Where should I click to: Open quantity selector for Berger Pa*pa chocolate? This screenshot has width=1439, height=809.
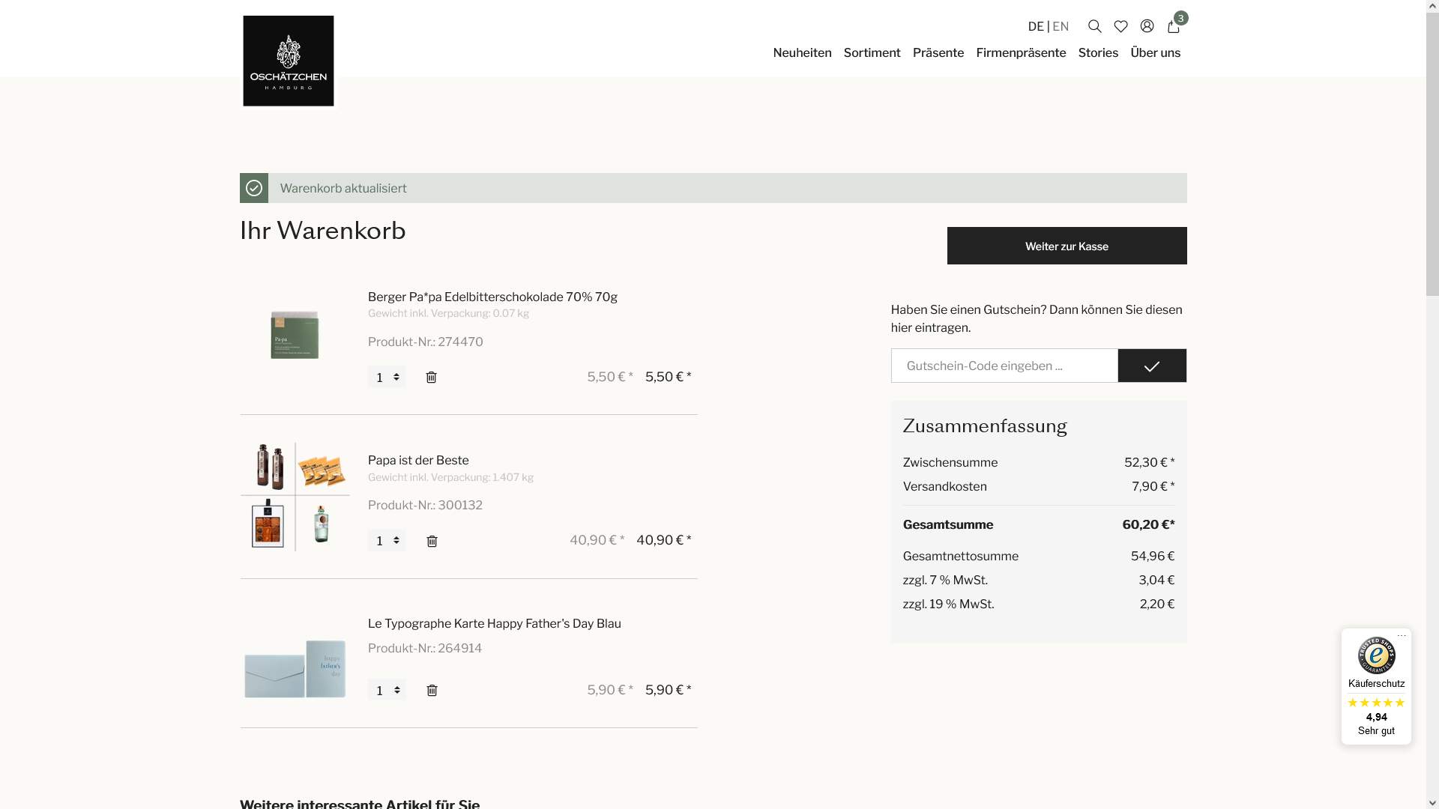pyautogui.click(x=387, y=377)
